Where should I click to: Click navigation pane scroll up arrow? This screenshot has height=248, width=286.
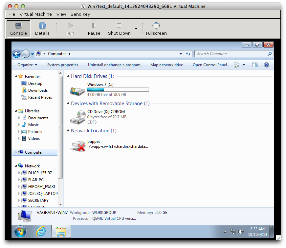pos(60,73)
